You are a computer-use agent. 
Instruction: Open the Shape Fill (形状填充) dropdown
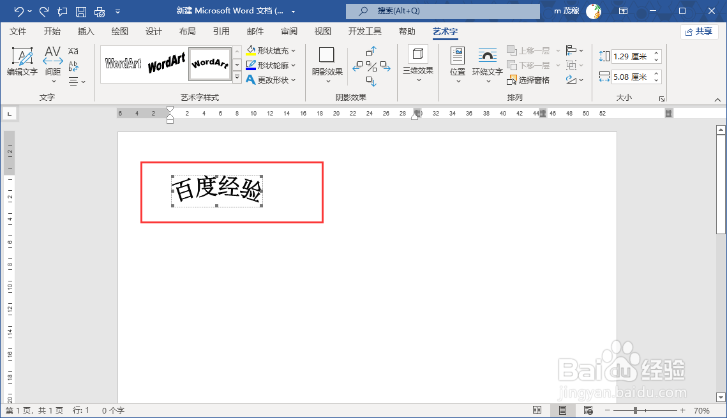[271, 50]
